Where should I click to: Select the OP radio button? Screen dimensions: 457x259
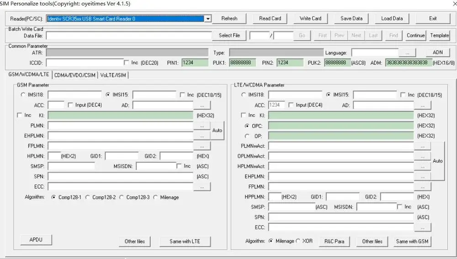tap(248, 136)
